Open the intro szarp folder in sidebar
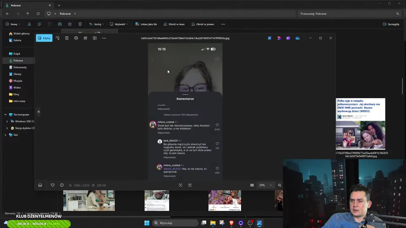 [17, 101]
